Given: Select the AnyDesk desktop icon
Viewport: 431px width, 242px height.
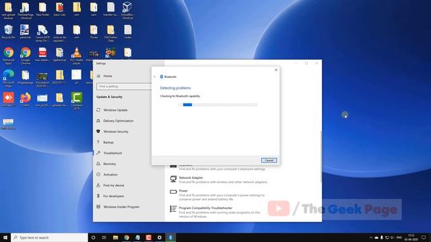Looking at the screenshot, I should [9, 99].
